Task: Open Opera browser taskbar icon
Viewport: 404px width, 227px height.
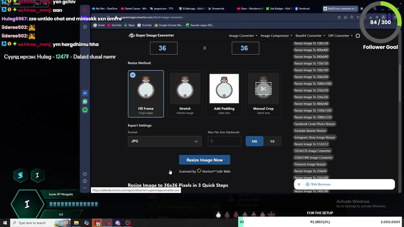Action: point(108,223)
